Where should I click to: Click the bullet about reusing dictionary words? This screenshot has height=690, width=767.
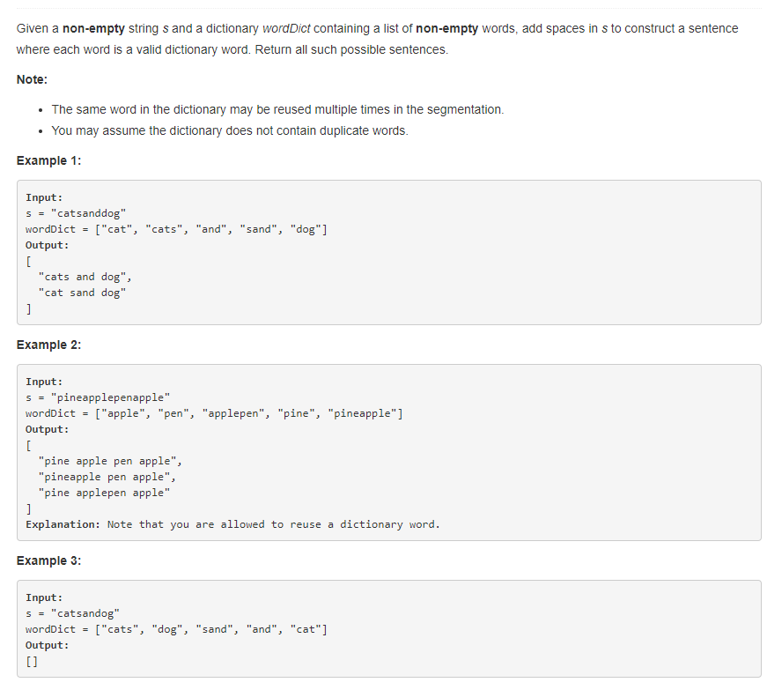point(277,109)
